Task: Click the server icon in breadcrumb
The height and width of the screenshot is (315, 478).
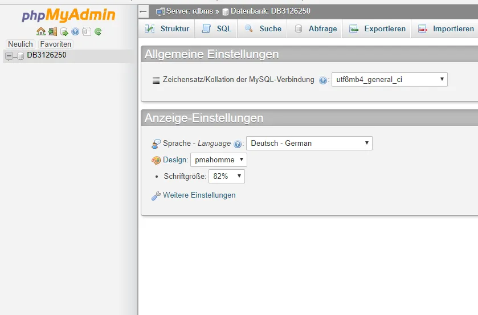Action: pyautogui.click(x=160, y=12)
